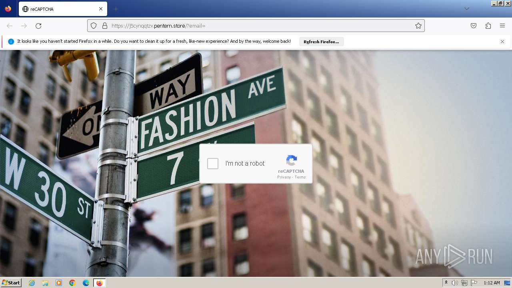Image resolution: width=512 pixels, height=288 pixels.
Task: Expand the list all tabs dropdown
Action: coord(466,9)
